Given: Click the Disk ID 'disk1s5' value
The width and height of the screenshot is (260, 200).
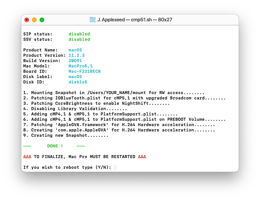Looking at the screenshot, I should pyautogui.click(x=78, y=82).
